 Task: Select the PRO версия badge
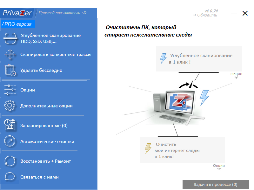pos(18,24)
